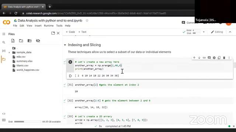The height and width of the screenshot is (132, 236).
Task: Move cell down arrow icon
Action: pyautogui.click(x=199, y=58)
